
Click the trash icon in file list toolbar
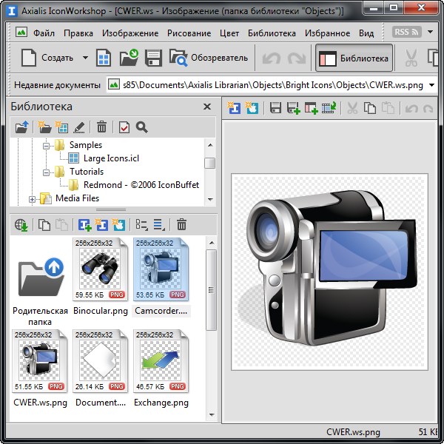tap(181, 225)
